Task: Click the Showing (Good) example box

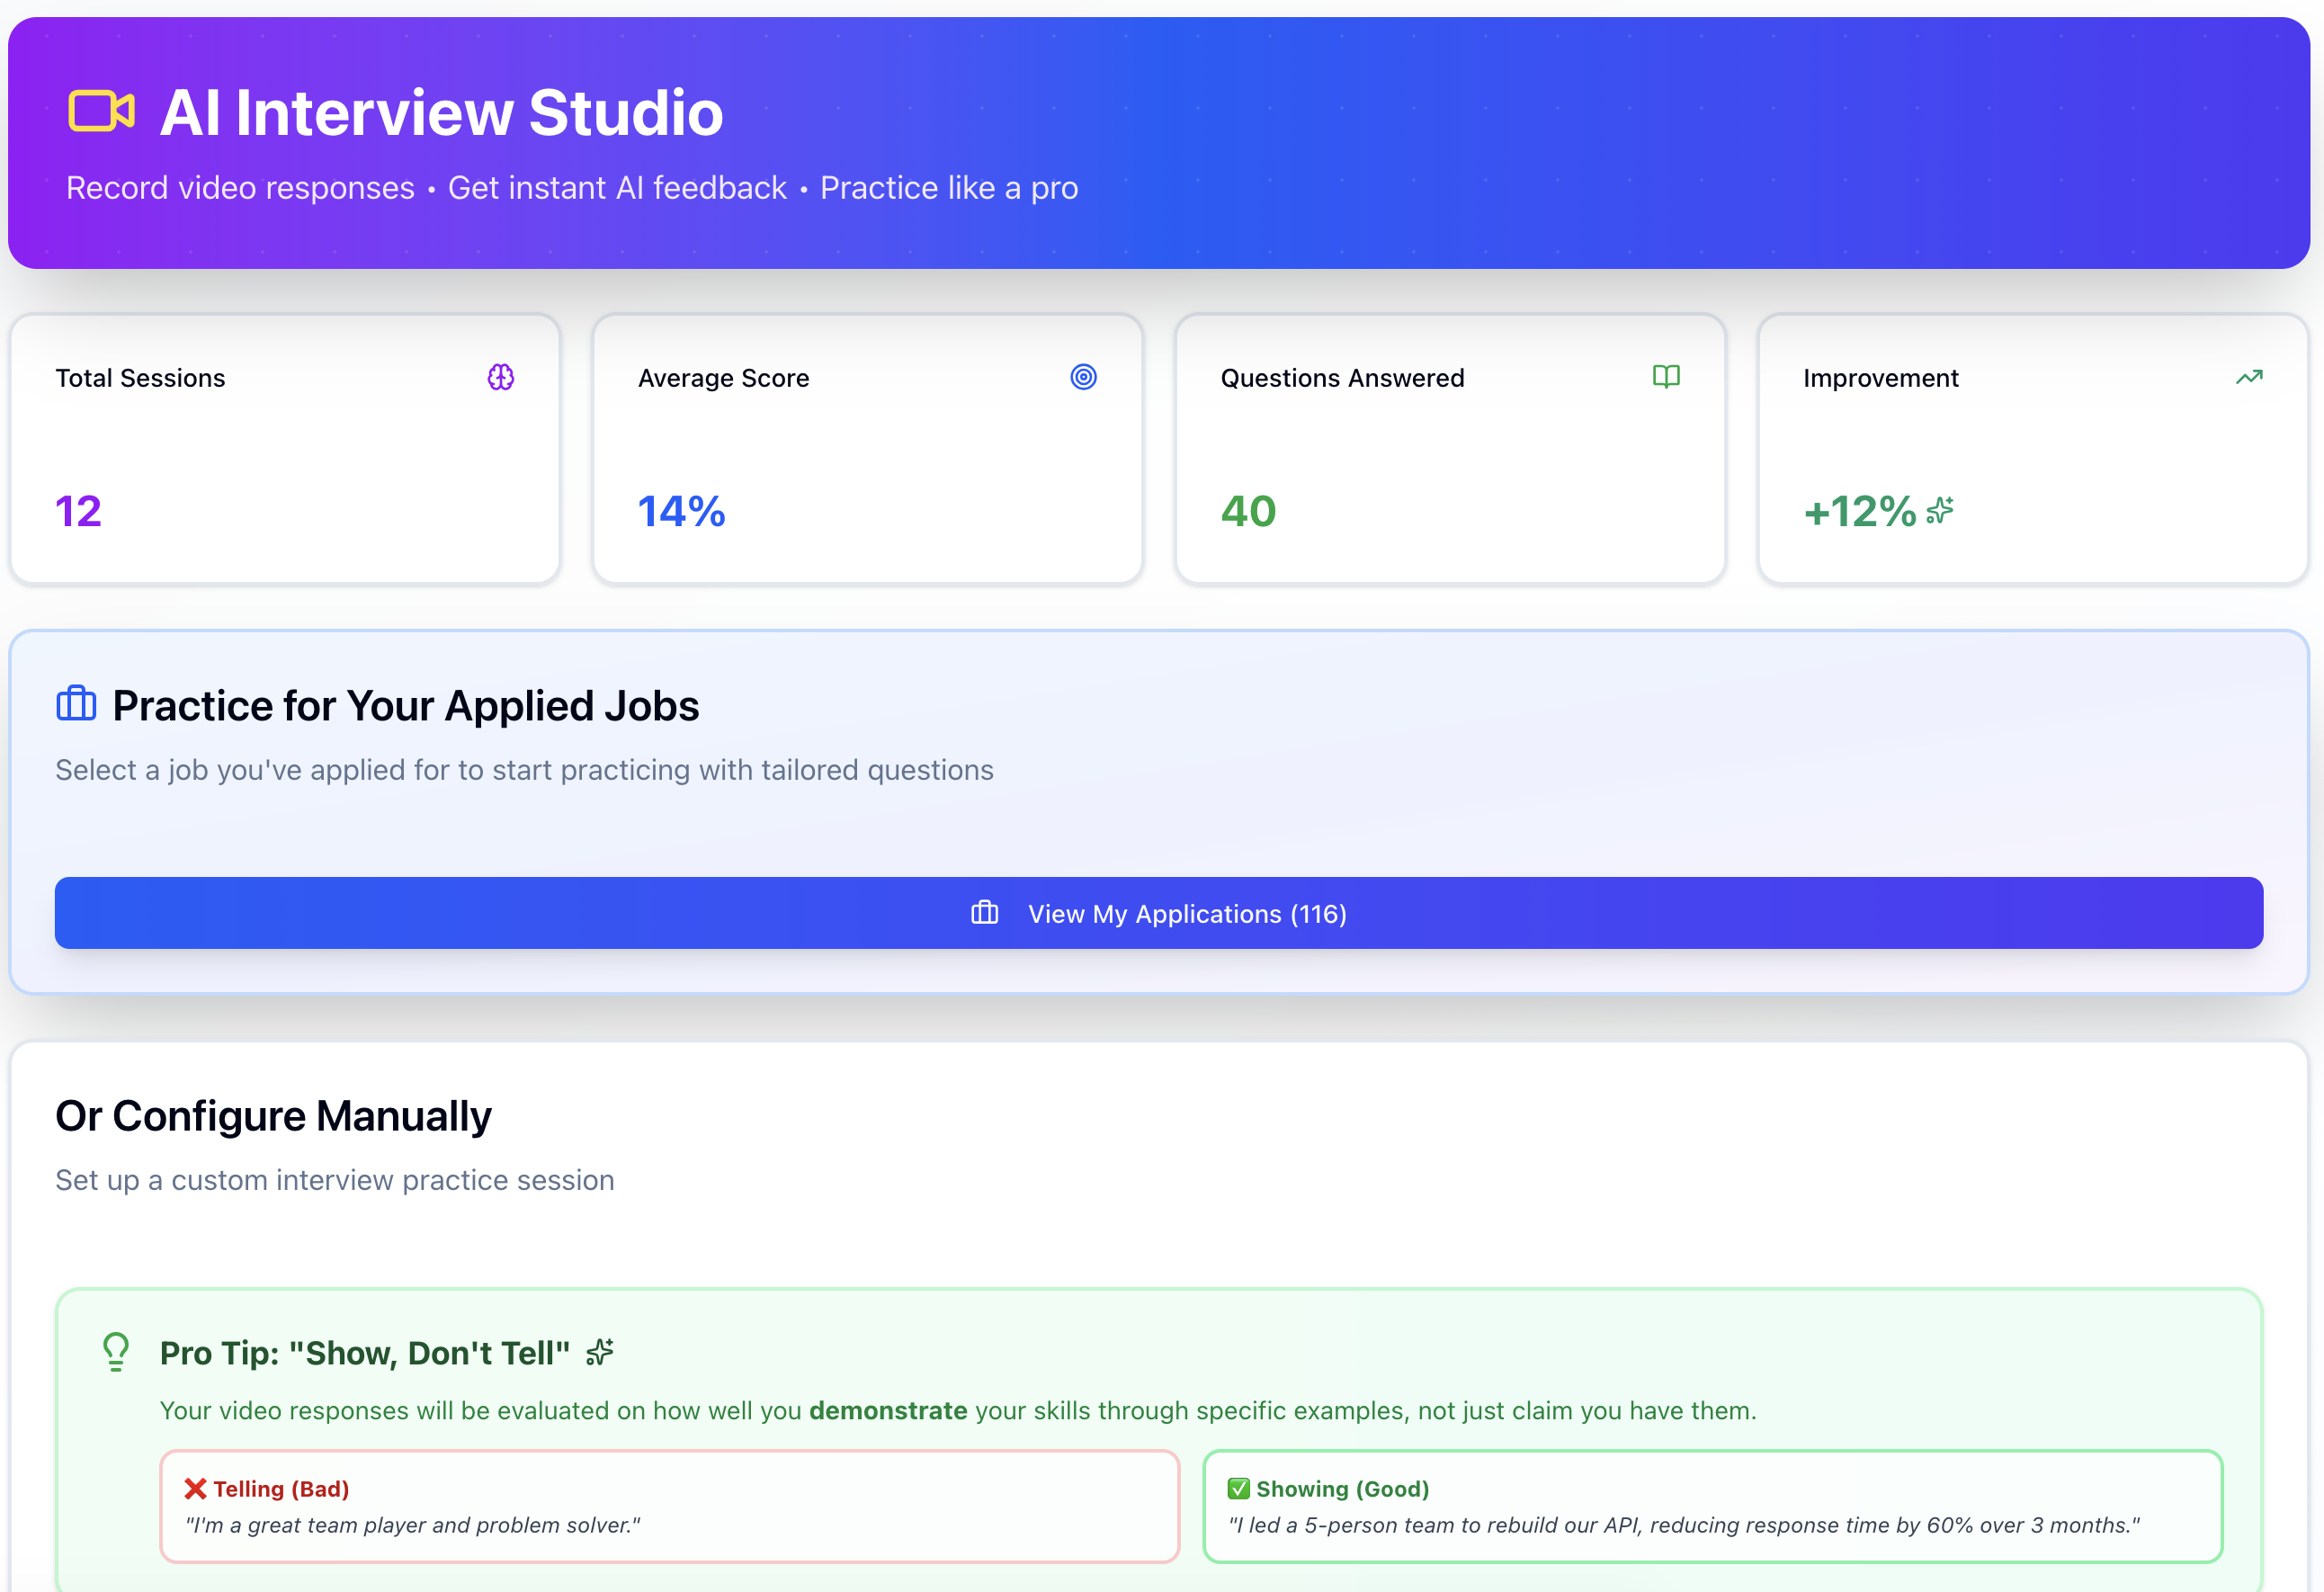Action: (x=1712, y=1507)
